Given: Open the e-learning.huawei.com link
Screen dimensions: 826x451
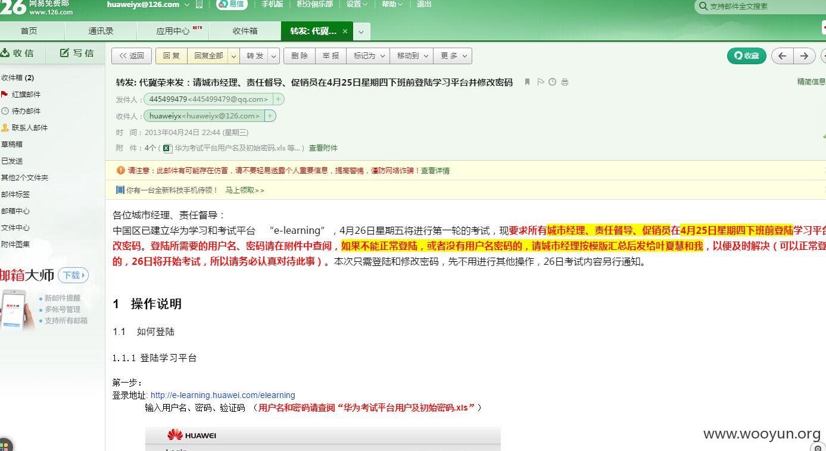Looking at the screenshot, I should pos(223,395).
